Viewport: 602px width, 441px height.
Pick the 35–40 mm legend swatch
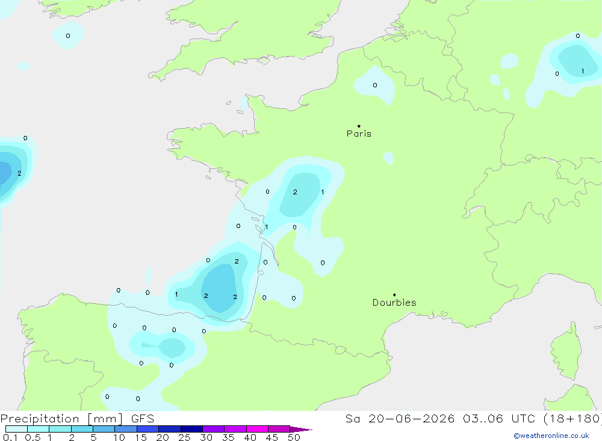click(235, 429)
